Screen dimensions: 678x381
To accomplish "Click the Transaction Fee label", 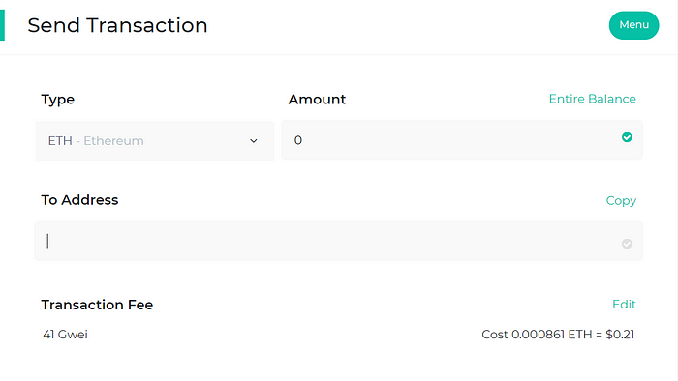I will pos(97,305).
